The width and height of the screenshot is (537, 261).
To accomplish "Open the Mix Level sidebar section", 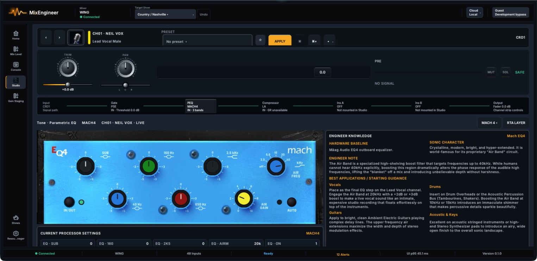I will [x=16, y=51].
